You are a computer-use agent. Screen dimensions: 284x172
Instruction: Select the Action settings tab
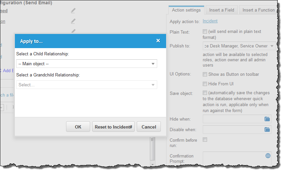click(186, 10)
